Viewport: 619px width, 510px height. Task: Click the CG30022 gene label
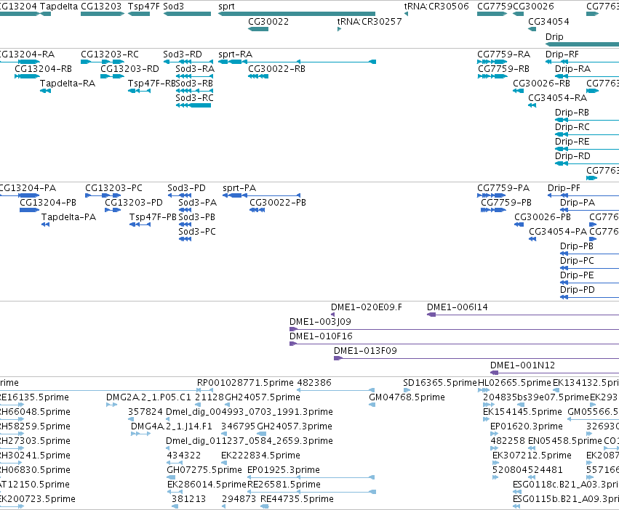tap(268, 22)
